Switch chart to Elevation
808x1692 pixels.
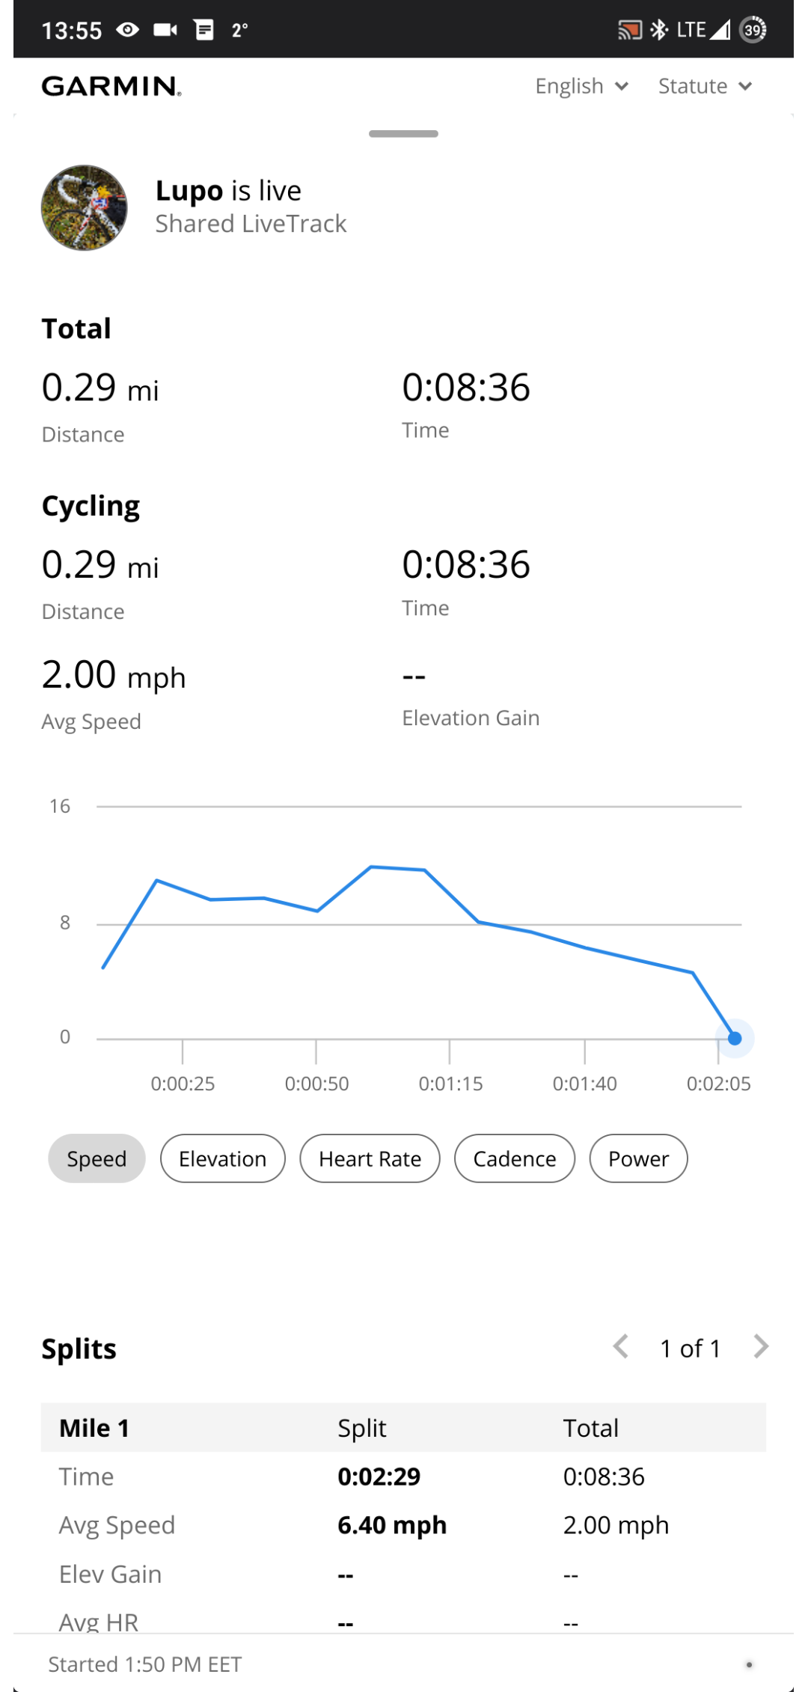222,1158
